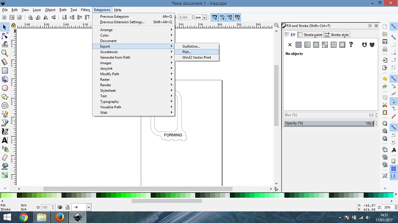Viewport: 398px width, 223px height.
Task: Select the 3D Box tool
Action: coord(4,79)
